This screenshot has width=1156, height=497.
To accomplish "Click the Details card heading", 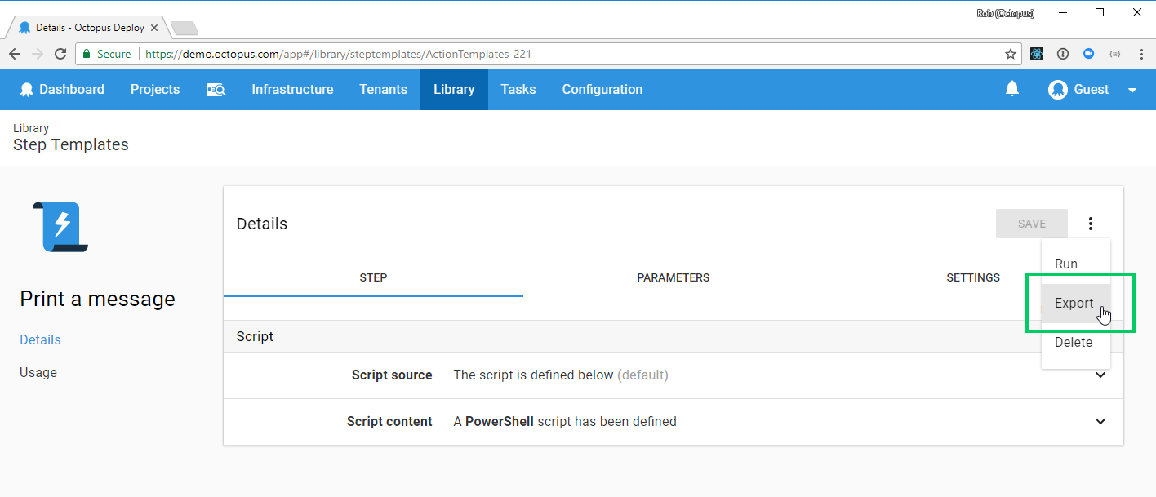I will coord(262,224).
